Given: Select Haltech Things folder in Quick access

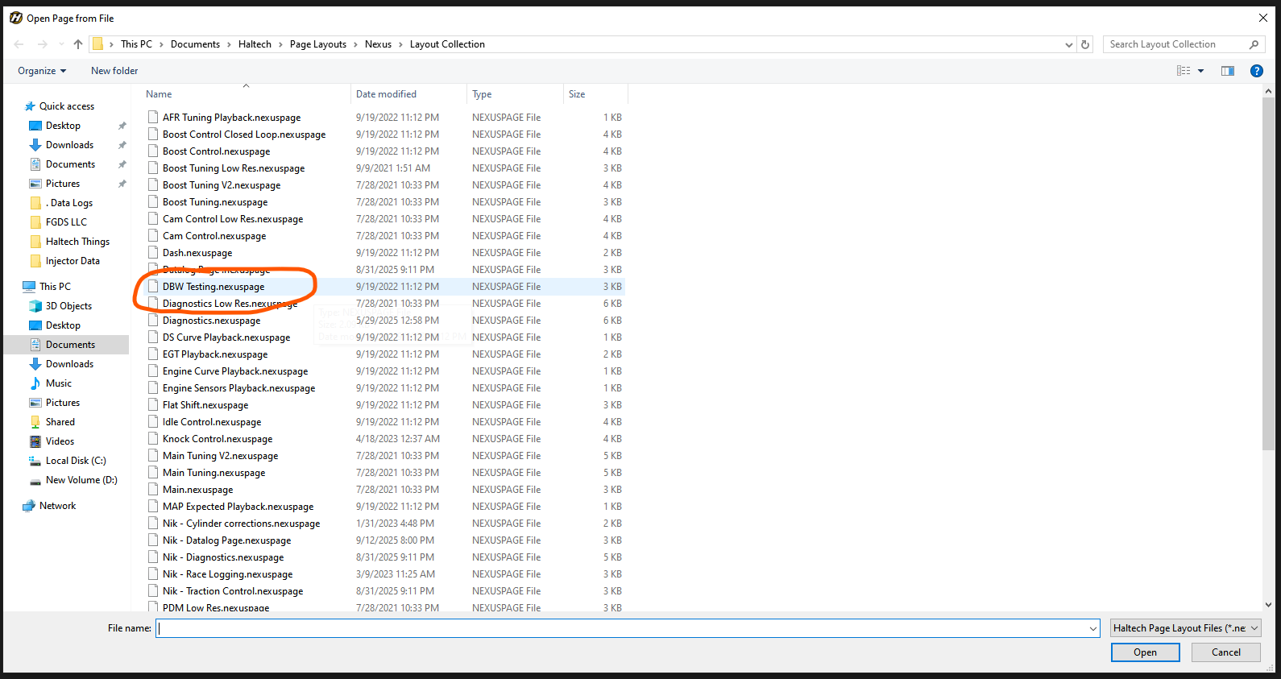Looking at the screenshot, I should pos(77,242).
